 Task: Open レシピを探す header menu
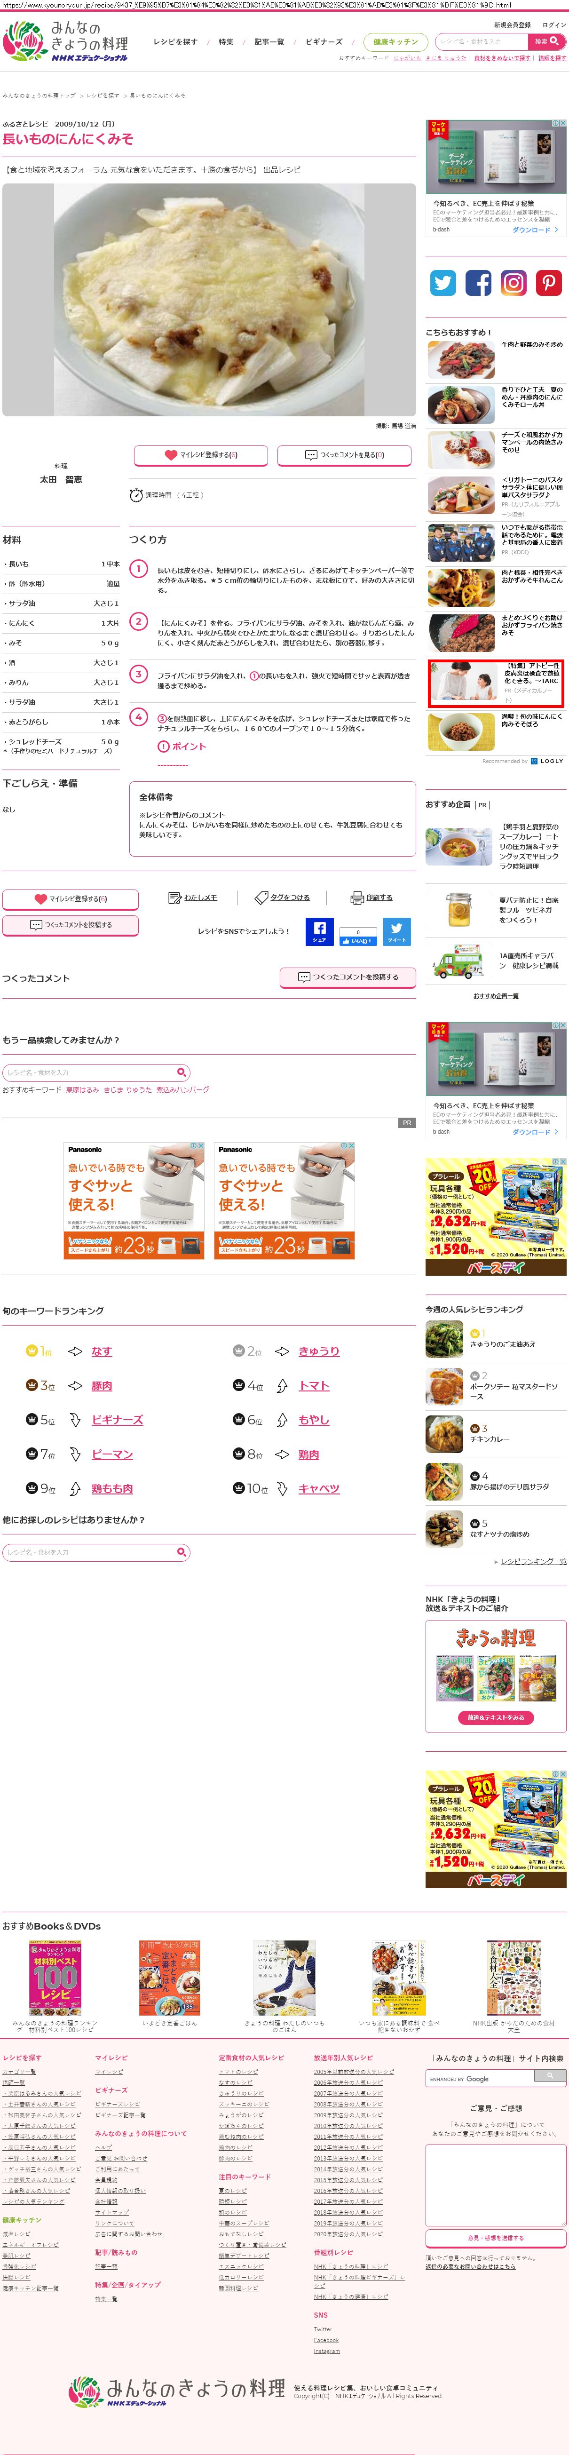(175, 42)
